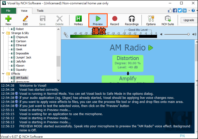
Task: Click the 'Voxal v 6.07 © NCH Software' status text
Action: (x=22, y=137)
